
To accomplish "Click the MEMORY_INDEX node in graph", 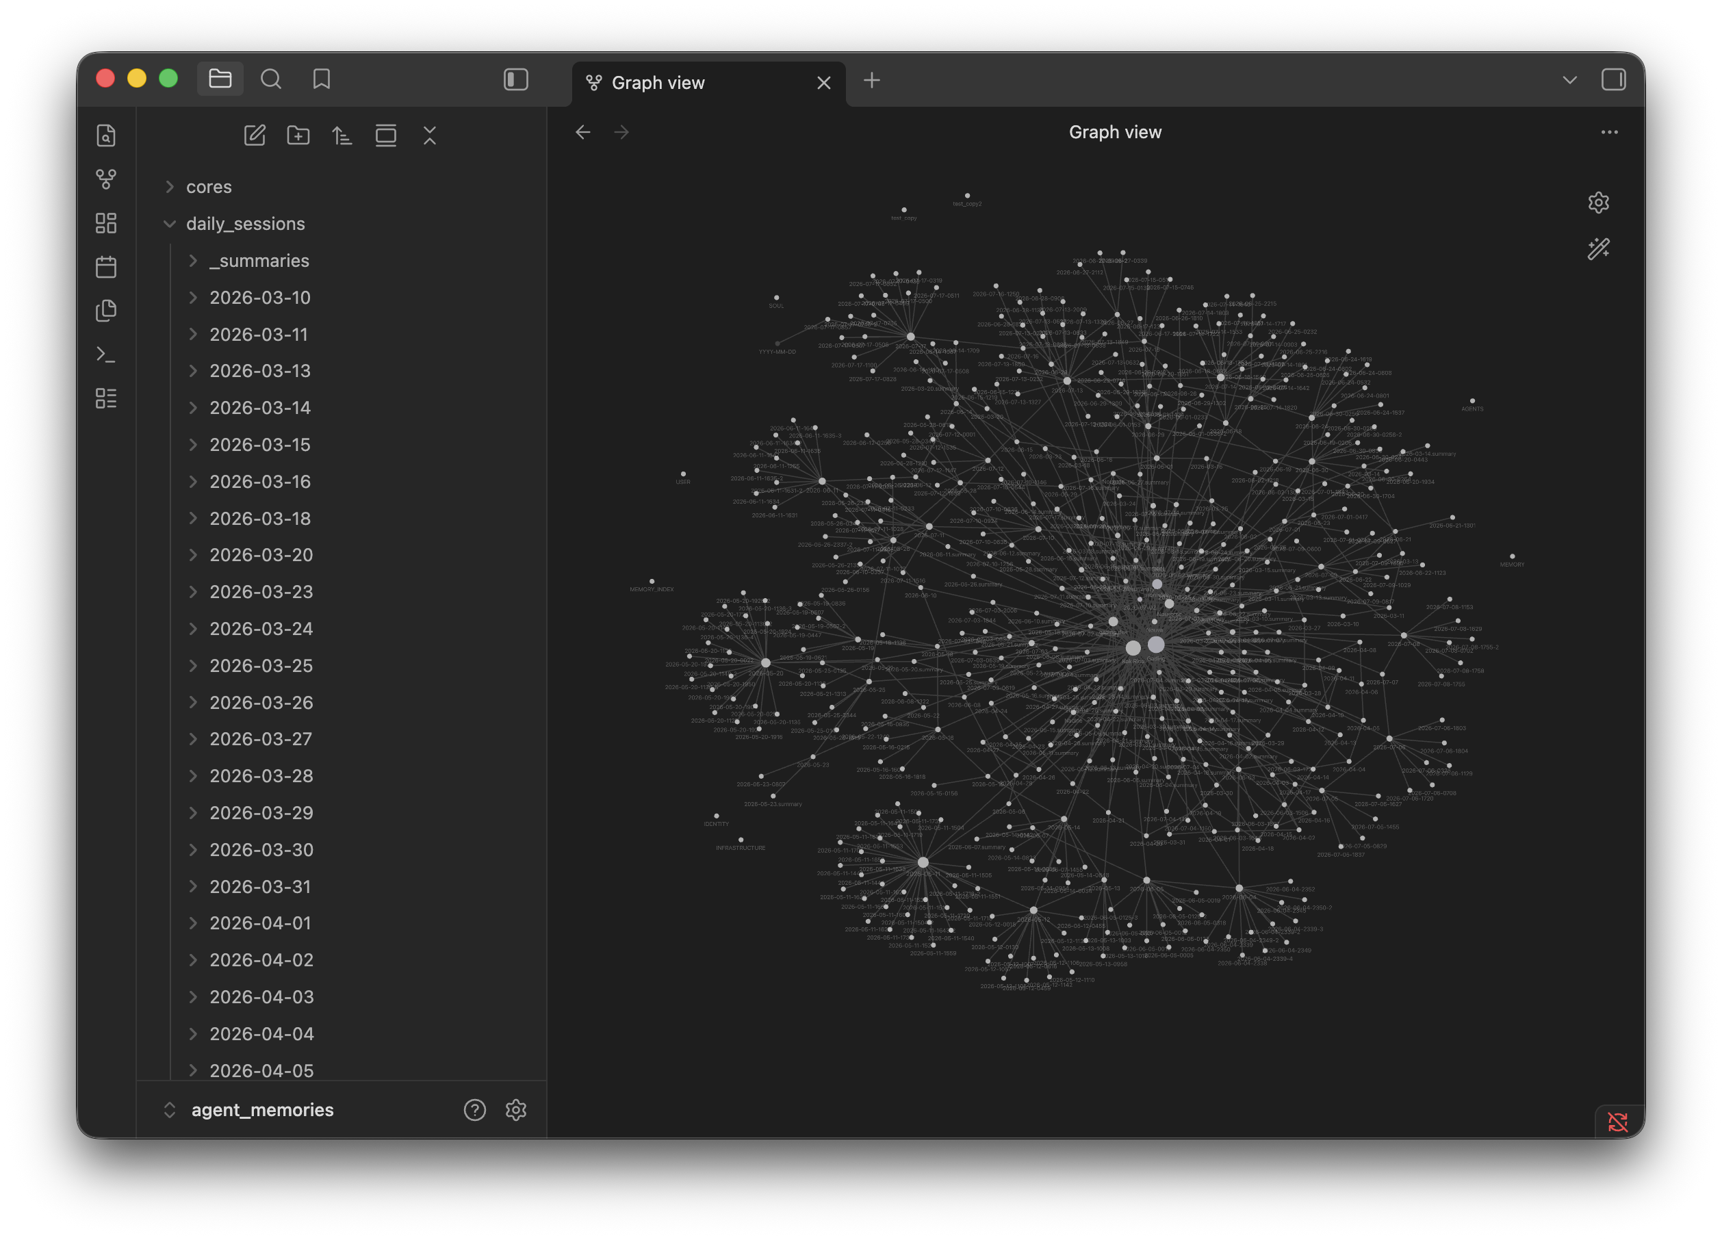I will point(652,581).
